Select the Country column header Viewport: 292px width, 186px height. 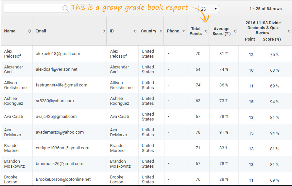tap(148, 31)
